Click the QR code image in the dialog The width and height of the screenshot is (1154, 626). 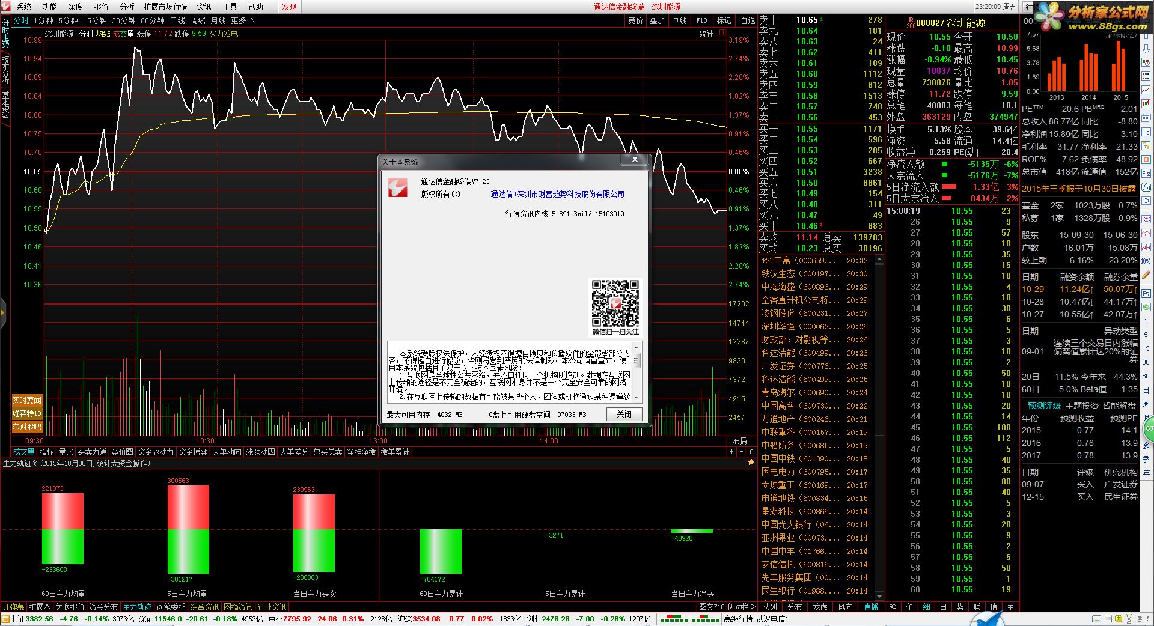pyautogui.click(x=615, y=303)
